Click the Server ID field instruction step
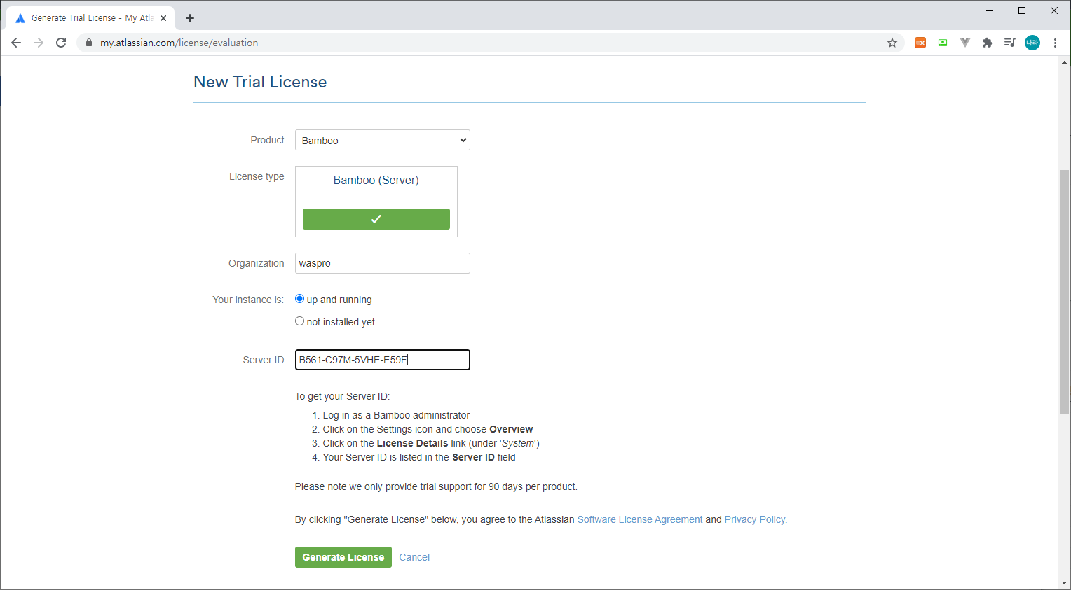The height and width of the screenshot is (590, 1071). click(419, 457)
